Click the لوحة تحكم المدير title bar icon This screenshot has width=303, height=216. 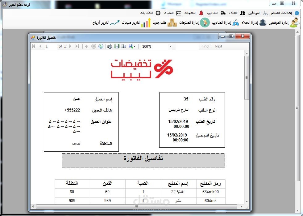[x=5, y=4]
